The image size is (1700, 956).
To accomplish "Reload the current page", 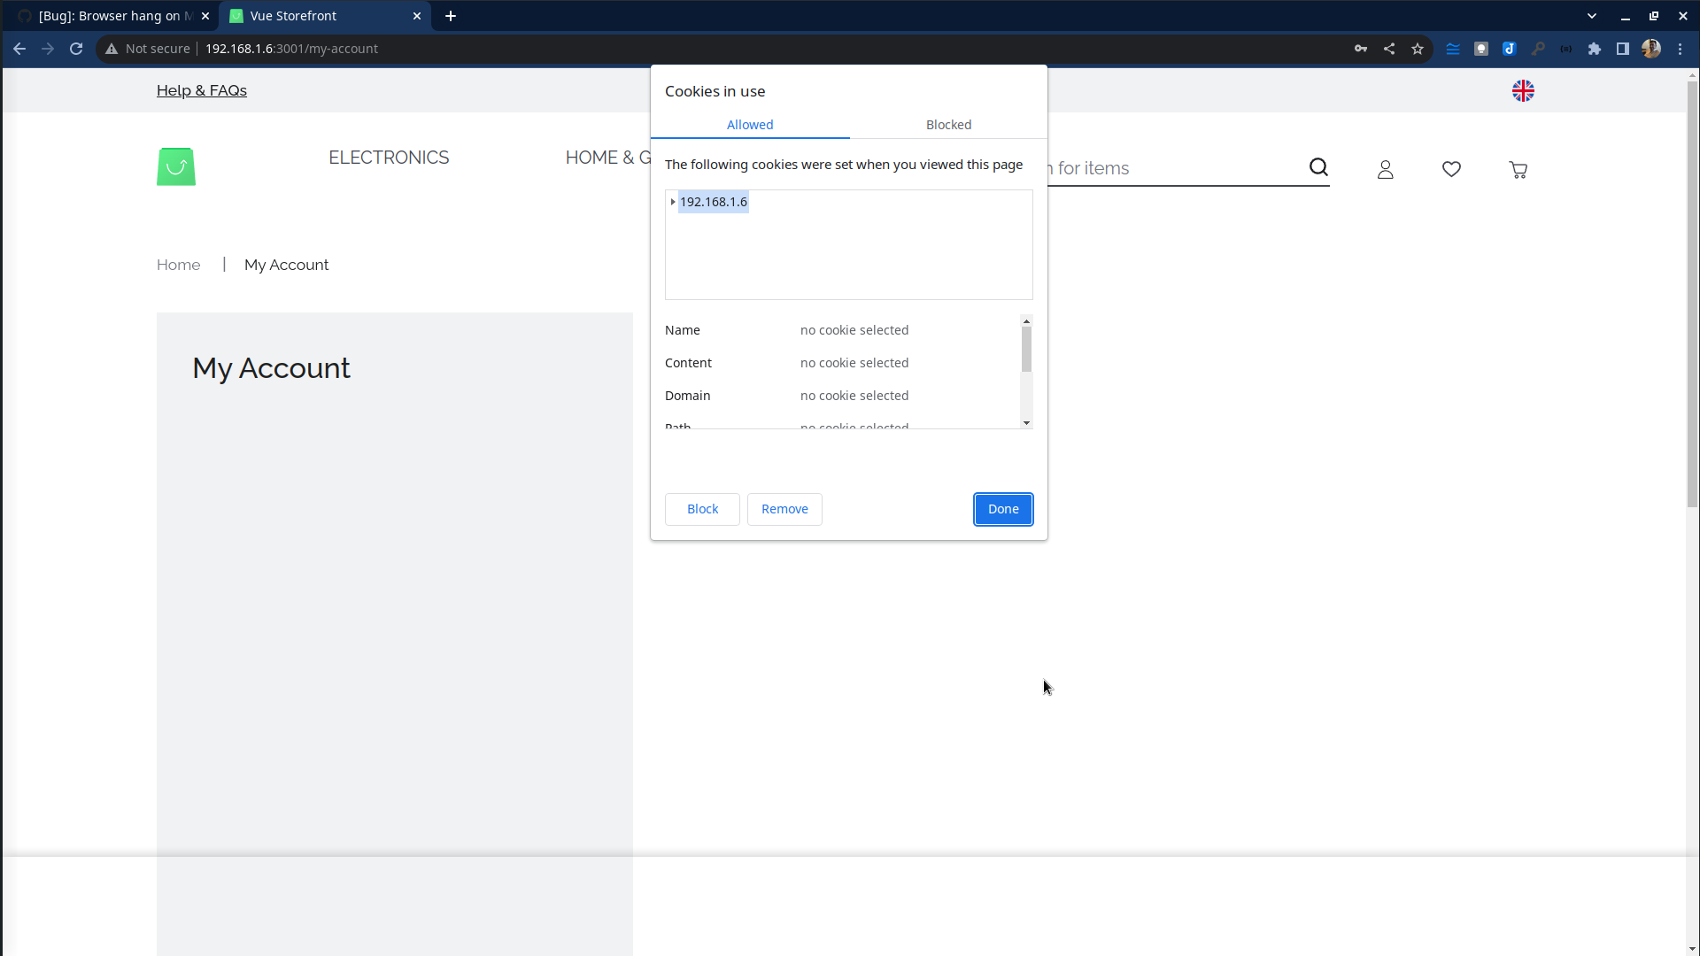I will point(76,49).
